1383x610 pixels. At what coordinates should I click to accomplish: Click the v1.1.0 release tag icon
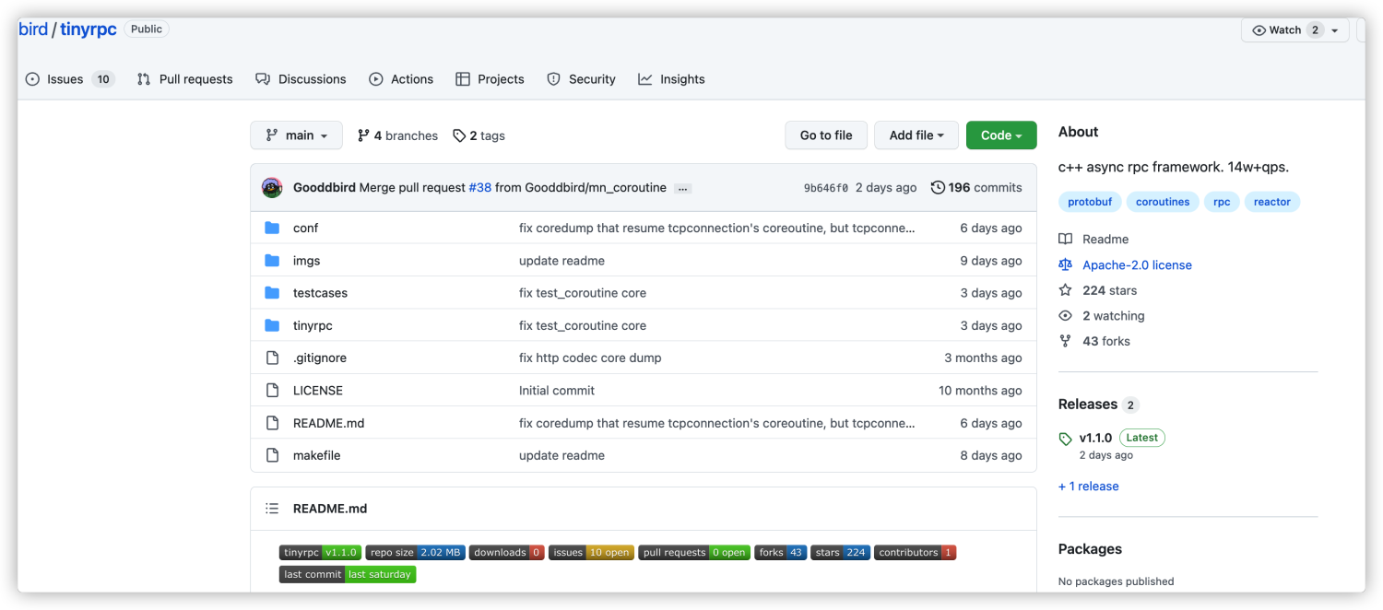click(x=1066, y=439)
